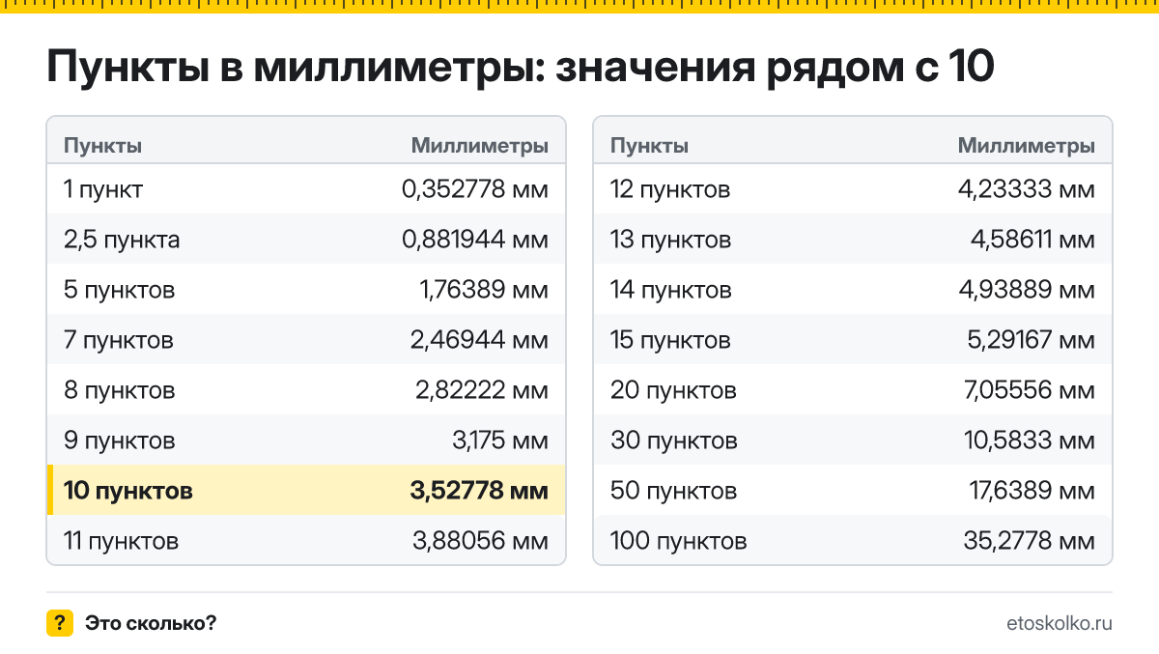Click the yellow question mark icon

[60, 623]
